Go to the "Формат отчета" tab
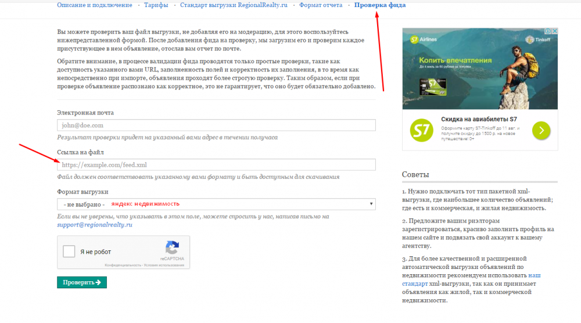This screenshot has width=581, height=323. [320, 5]
